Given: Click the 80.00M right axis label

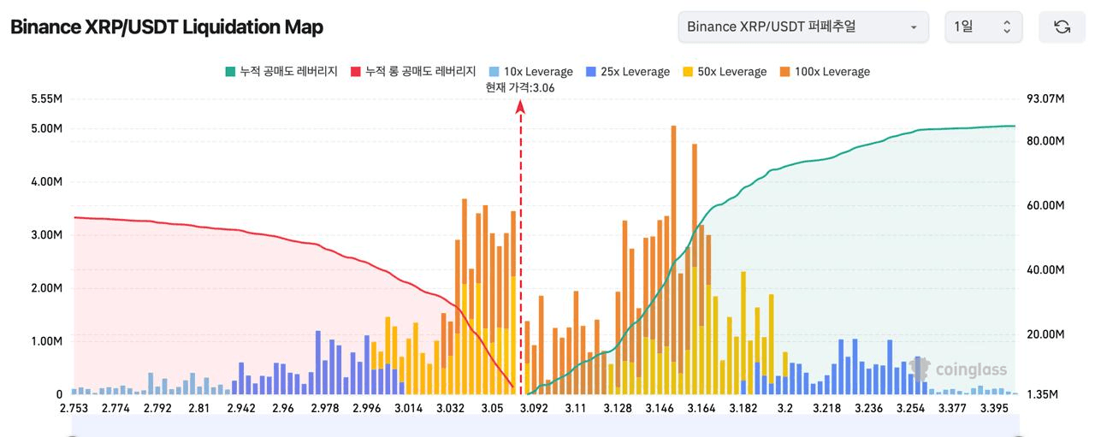Looking at the screenshot, I should pyautogui.click(x=1045, y=141).
